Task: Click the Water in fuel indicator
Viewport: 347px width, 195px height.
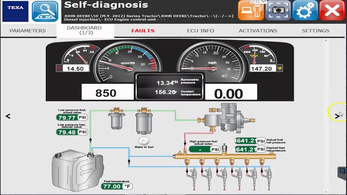Action: coord(144,141)
